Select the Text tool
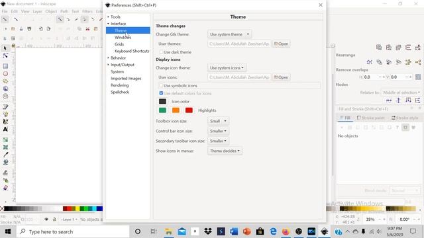Screen dimensions: 424x238 pyautogui.click(x=5, y=130)
